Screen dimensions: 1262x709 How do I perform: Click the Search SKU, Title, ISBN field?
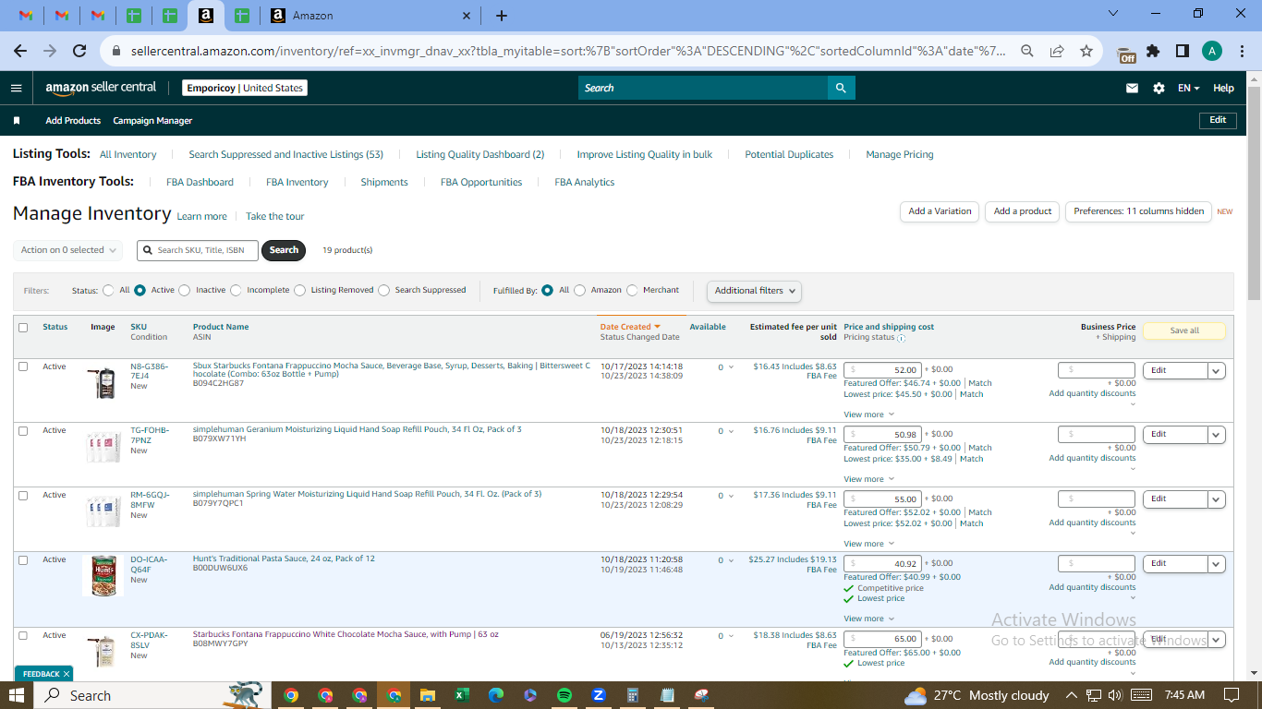[198, 250]
